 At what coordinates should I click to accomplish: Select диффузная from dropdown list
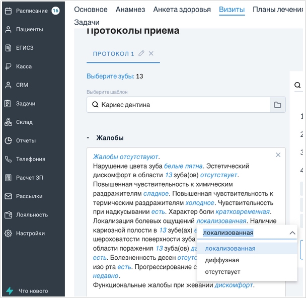[x=221, y=260]
